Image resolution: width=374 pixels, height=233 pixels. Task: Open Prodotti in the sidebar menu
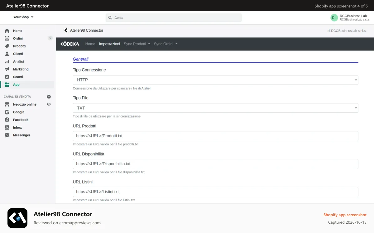coord(19,46)
